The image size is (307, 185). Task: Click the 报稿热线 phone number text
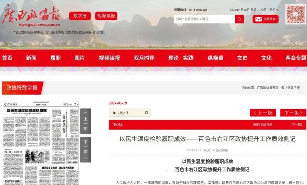tap(191, 10)
